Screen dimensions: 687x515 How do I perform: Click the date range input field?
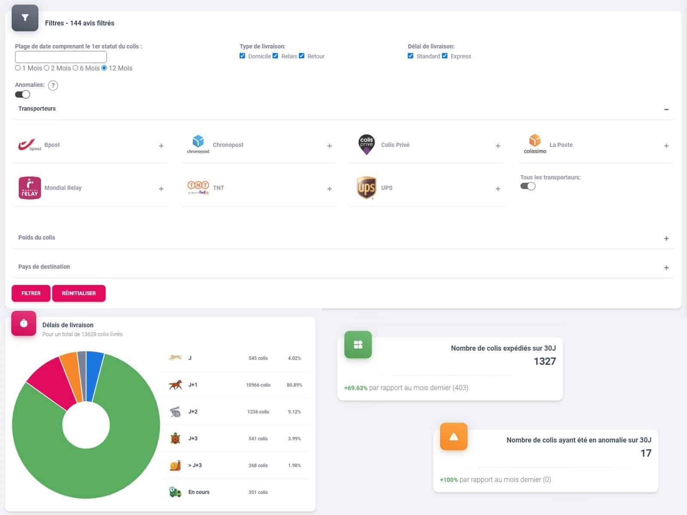click(x=61, y=57)
